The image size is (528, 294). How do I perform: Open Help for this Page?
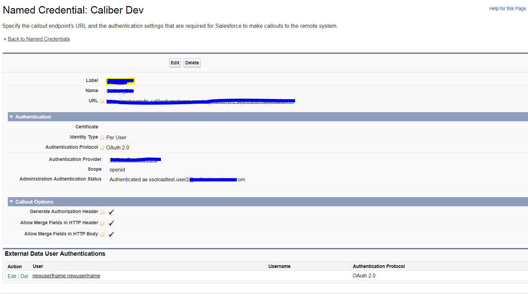click(508, 8)
